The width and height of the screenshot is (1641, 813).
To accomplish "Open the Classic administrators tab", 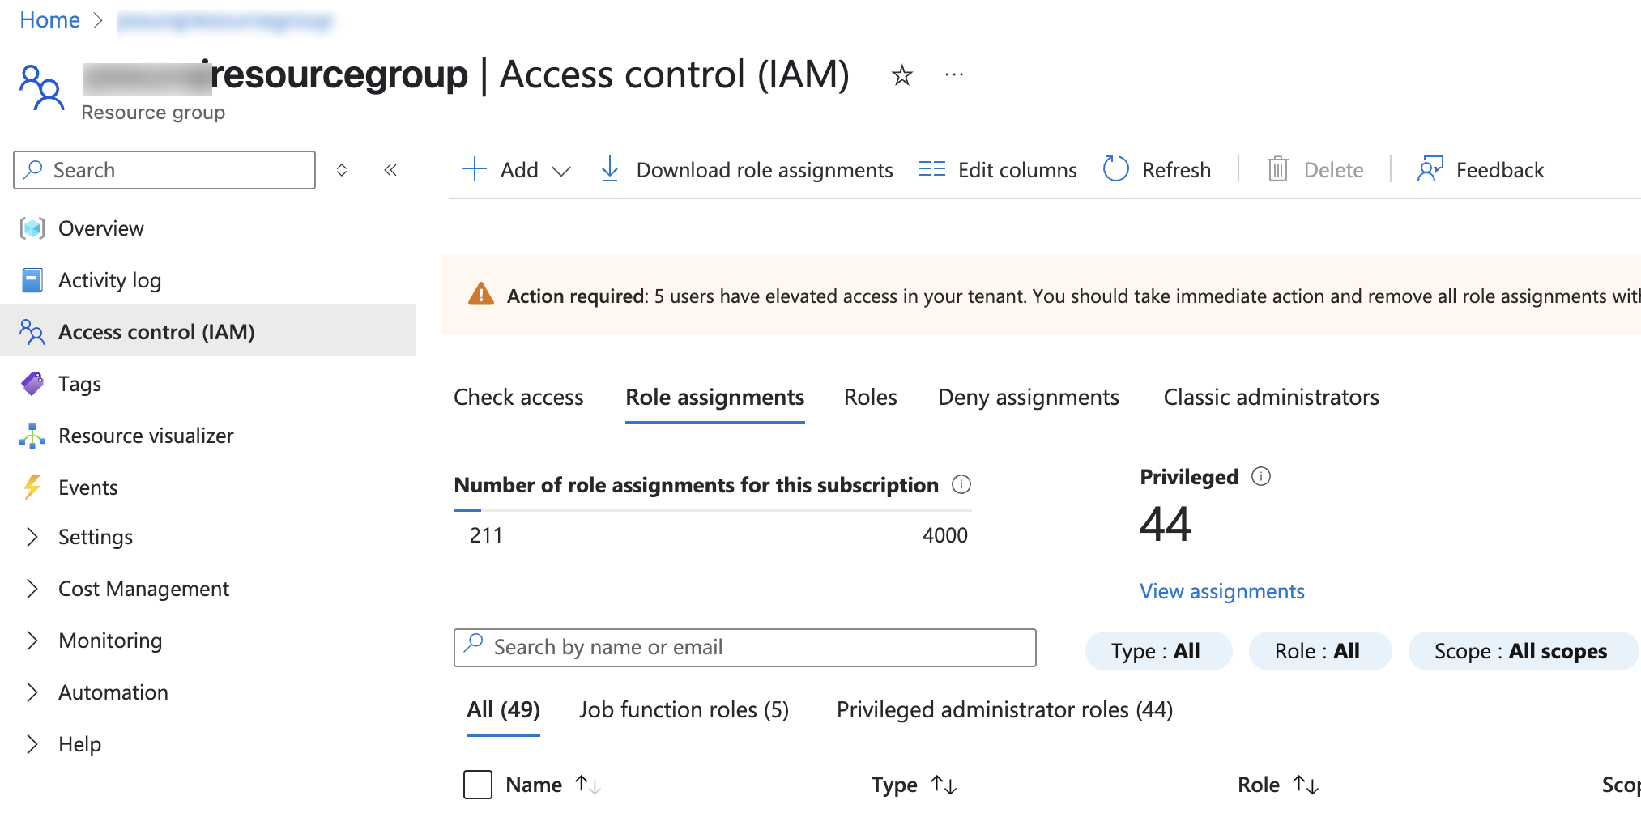I will coord(1271,398).
